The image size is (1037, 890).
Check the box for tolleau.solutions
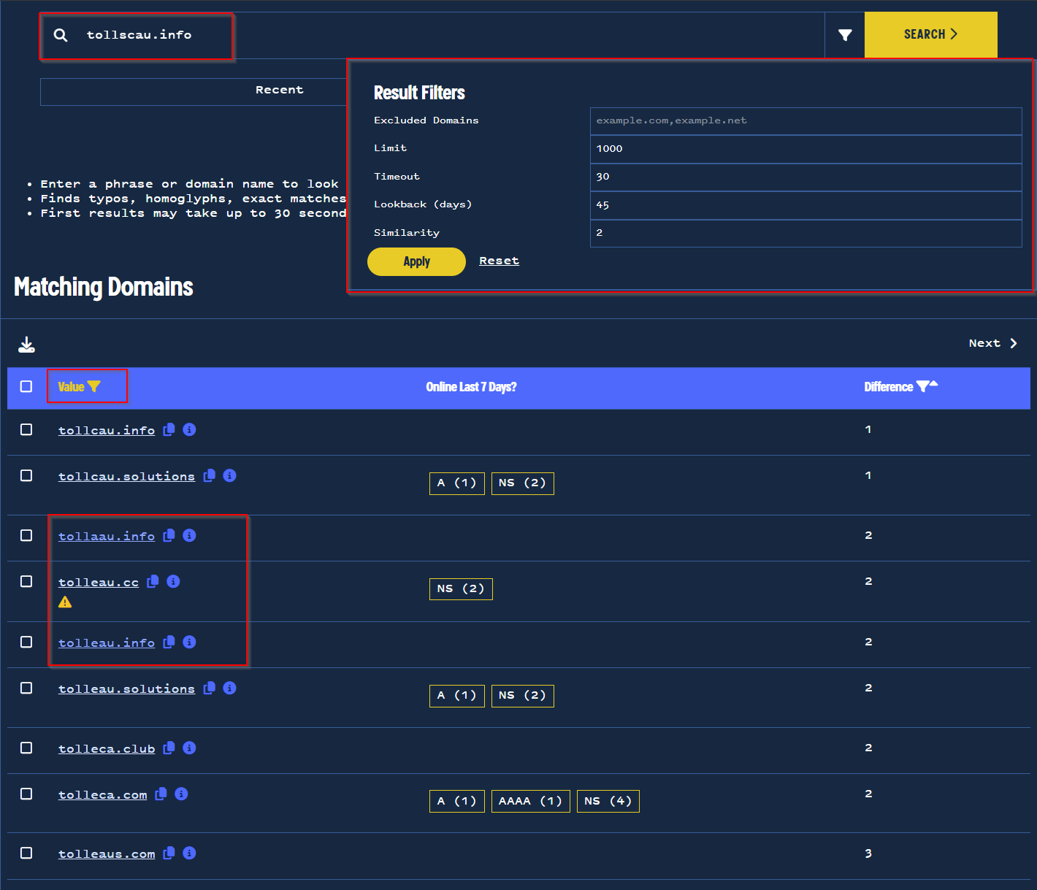click(x=26, y=688)
